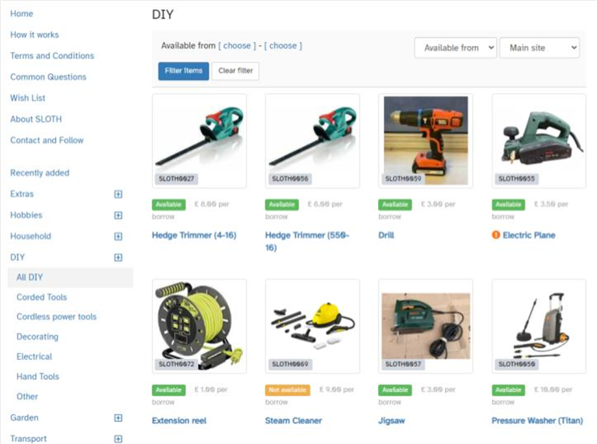Expand the Hobbies category plus icon
Screen dimensions: 597x444
click(118, 215)
